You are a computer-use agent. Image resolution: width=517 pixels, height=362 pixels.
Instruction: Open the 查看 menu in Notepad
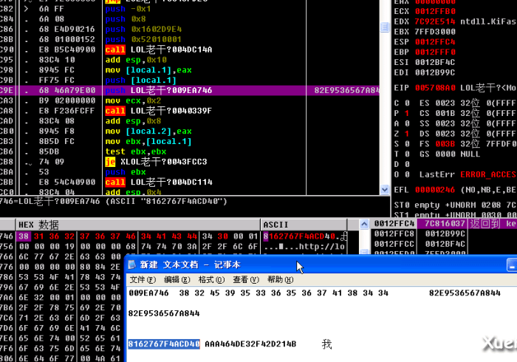(246, 280)
